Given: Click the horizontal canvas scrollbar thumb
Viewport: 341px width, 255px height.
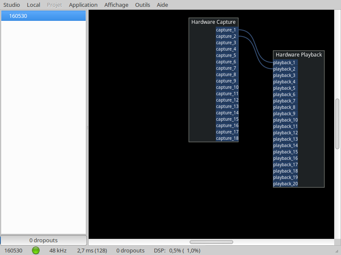Looking at the screenshot, I should [211, 242].
